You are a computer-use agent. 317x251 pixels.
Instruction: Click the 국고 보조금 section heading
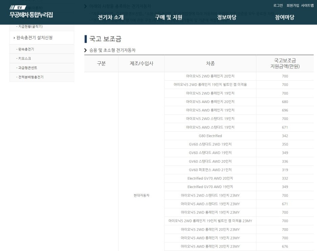[x=105, y=39]
